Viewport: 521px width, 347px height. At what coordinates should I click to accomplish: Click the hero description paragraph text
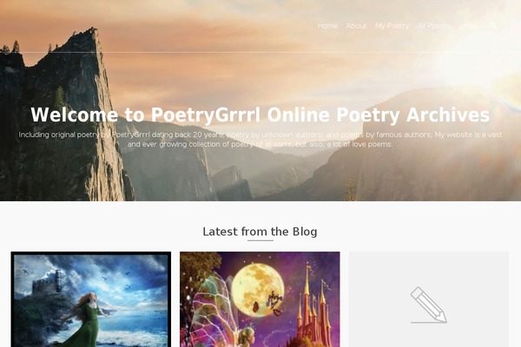[260, 140]
